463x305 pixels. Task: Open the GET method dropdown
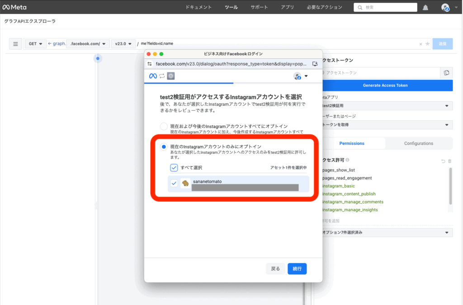click(35, 44)
